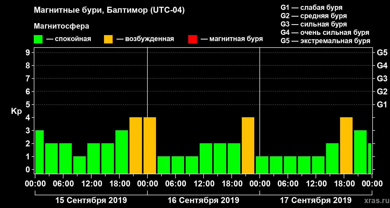Click the green 'спокойная' legend swatch
Screen dimensions: 390x208
38,39
